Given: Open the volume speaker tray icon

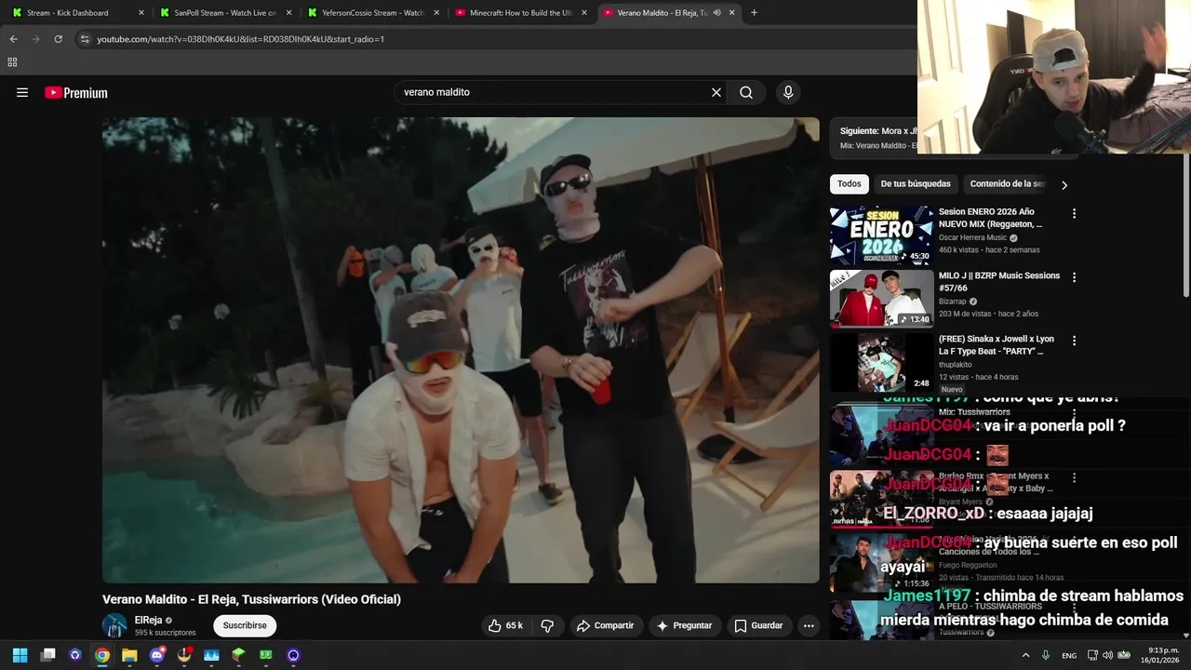Looking at the screenshot, I should [1108, 655].
